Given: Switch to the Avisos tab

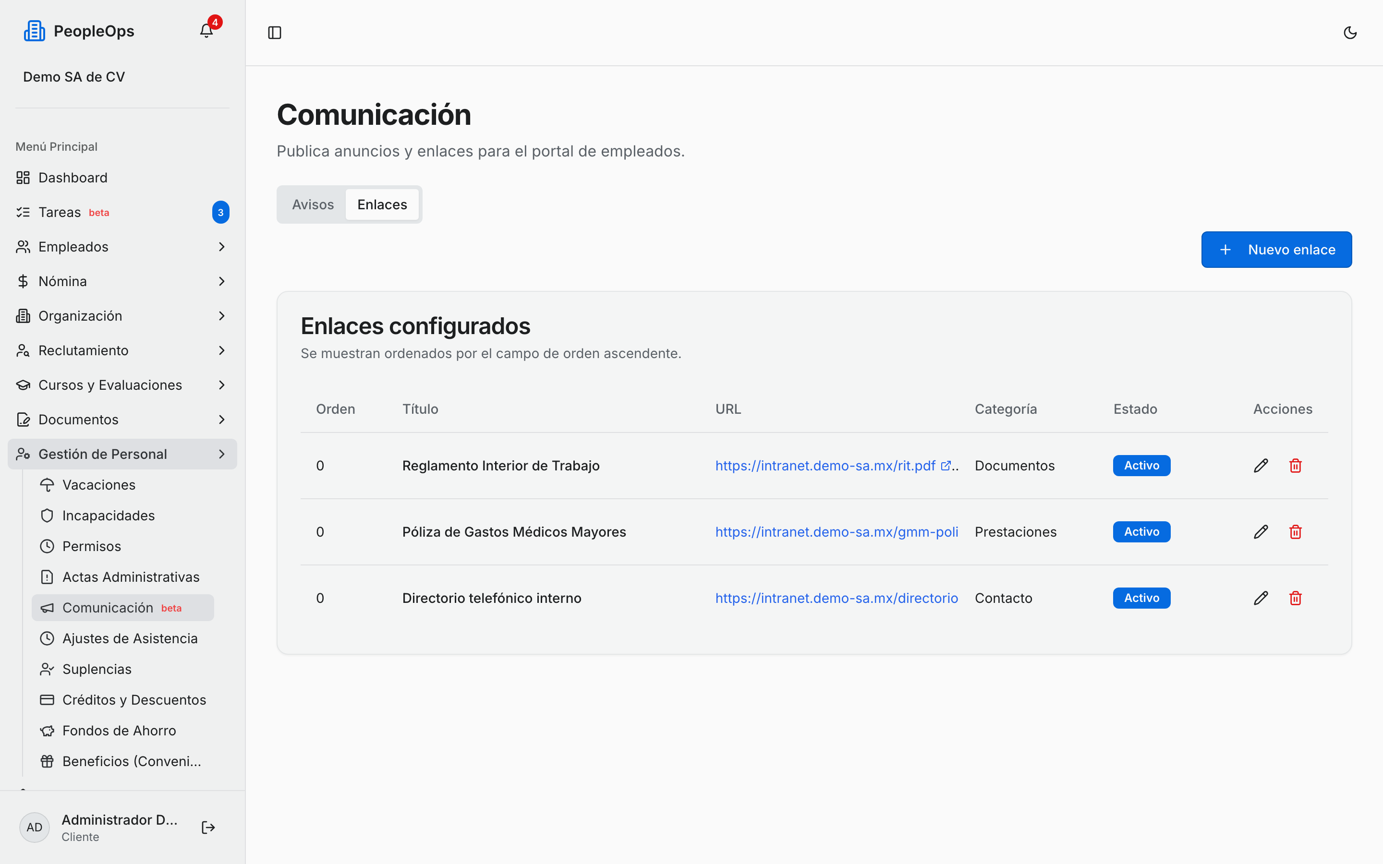Looking at the screenshot, I should click(313, 204).
